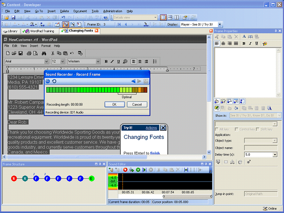Open WordPad font size 12 dropdown
The image size is (284, 213).
tap(63, 62)
